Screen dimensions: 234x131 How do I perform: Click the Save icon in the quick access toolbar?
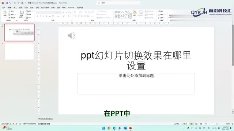[7, 3]
